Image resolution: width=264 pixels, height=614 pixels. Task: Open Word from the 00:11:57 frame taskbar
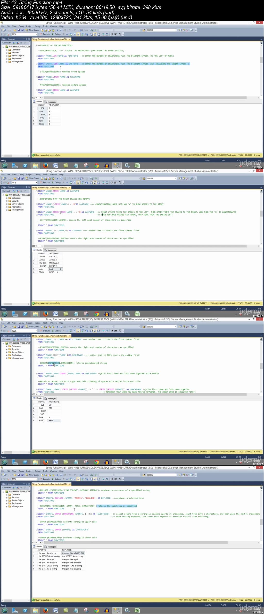point(56,462)
